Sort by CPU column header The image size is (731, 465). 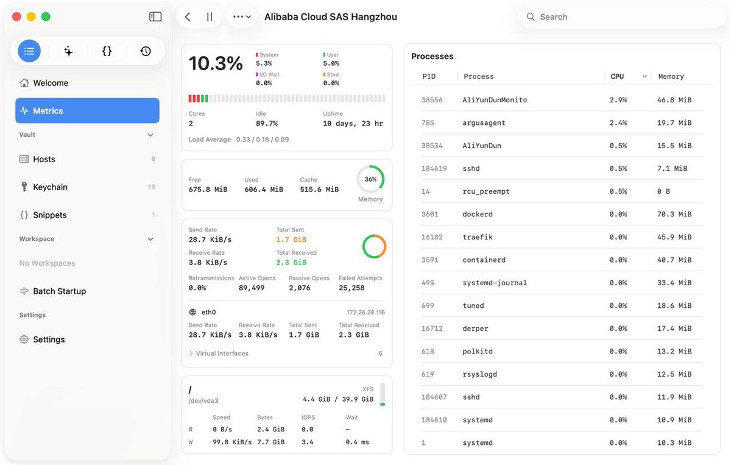(618, 76)
